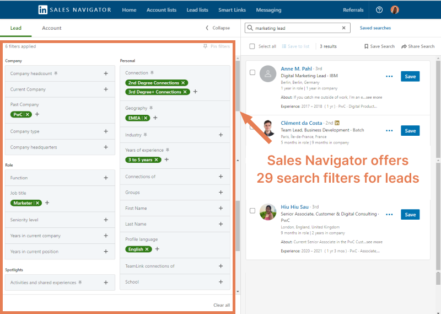Open the user profile avatar menu
The image size is (441, 314).
[x=395, y=10]
